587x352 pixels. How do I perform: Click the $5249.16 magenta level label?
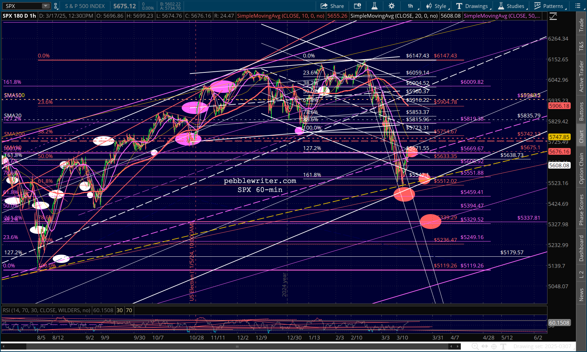472,237
